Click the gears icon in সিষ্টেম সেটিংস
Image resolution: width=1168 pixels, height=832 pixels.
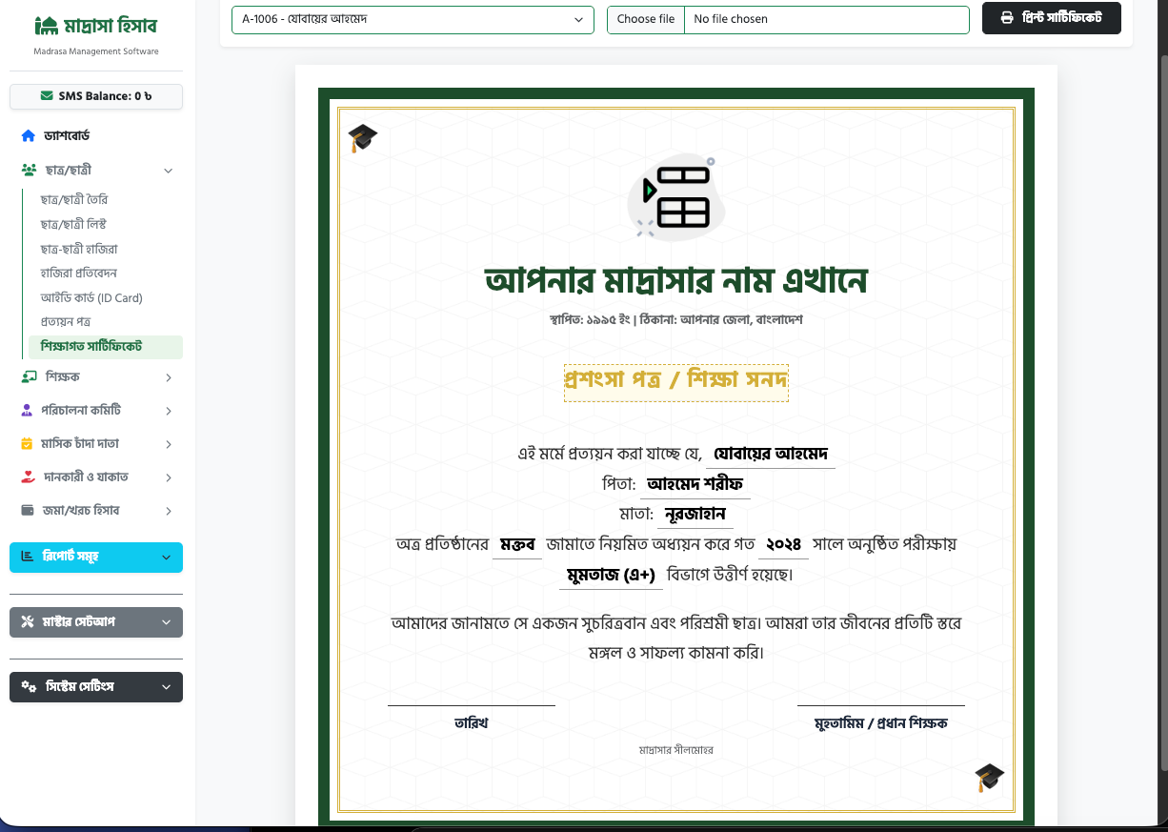coord(29,687)
